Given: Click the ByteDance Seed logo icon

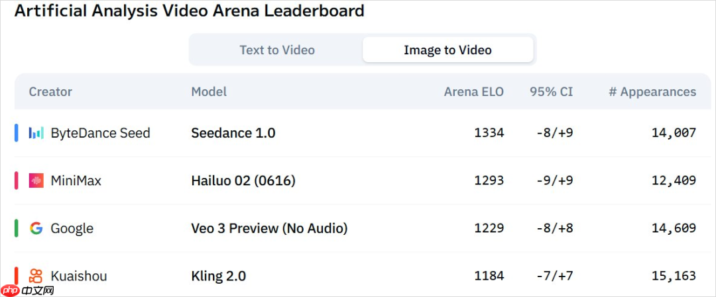Looking at the screenshot, I should [36, 133].
